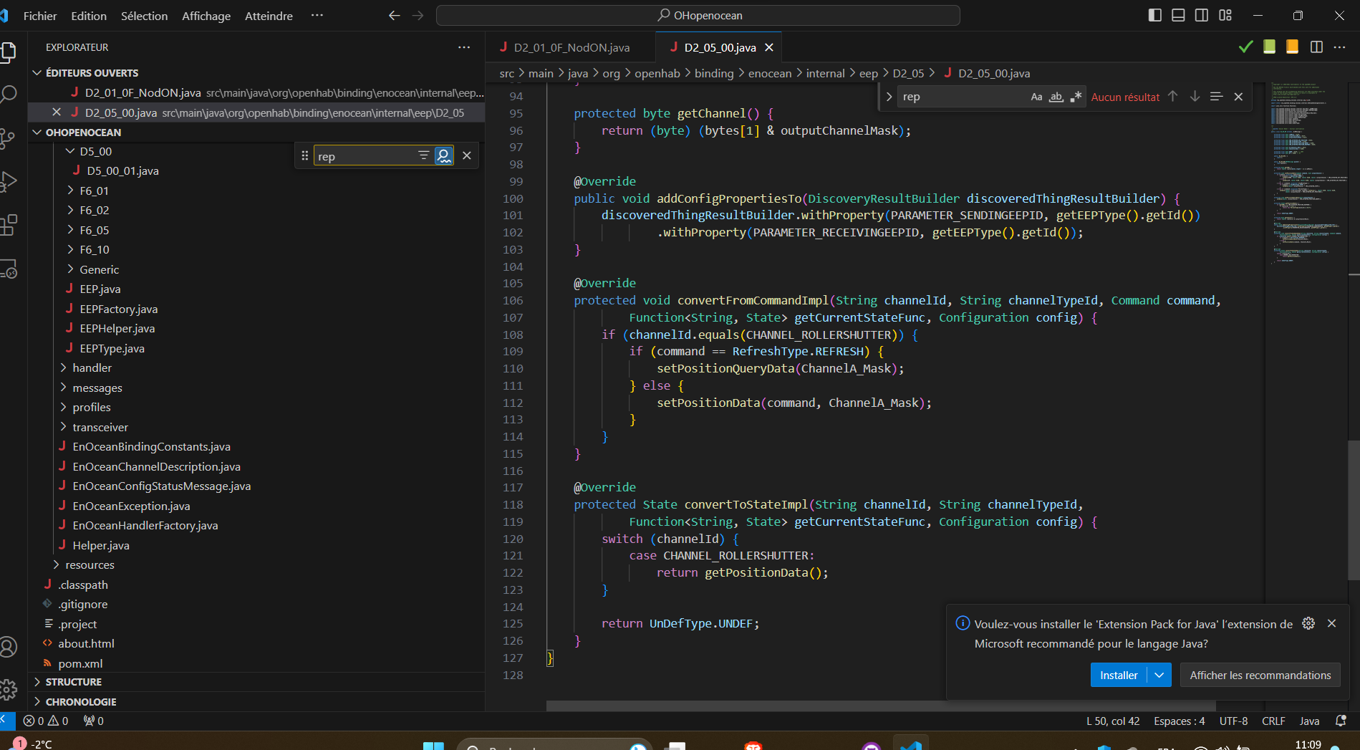Click Afficher les recommandations button
The height and width of the screenshot is (750, 1360).
1260,675
